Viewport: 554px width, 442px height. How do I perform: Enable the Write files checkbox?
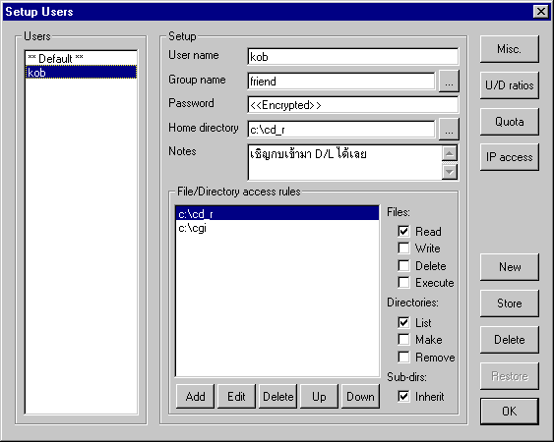click(x=403, y=249)
